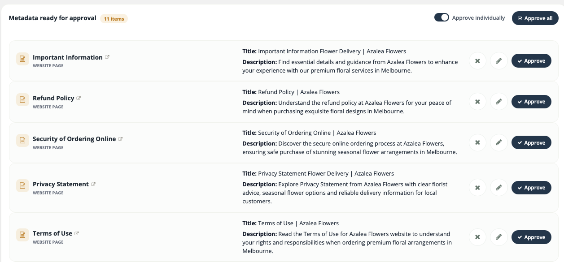
Task: Click title 'Privacy Statement Flower Delivery | Azalea Flowers'
Action: coord(326,173)
